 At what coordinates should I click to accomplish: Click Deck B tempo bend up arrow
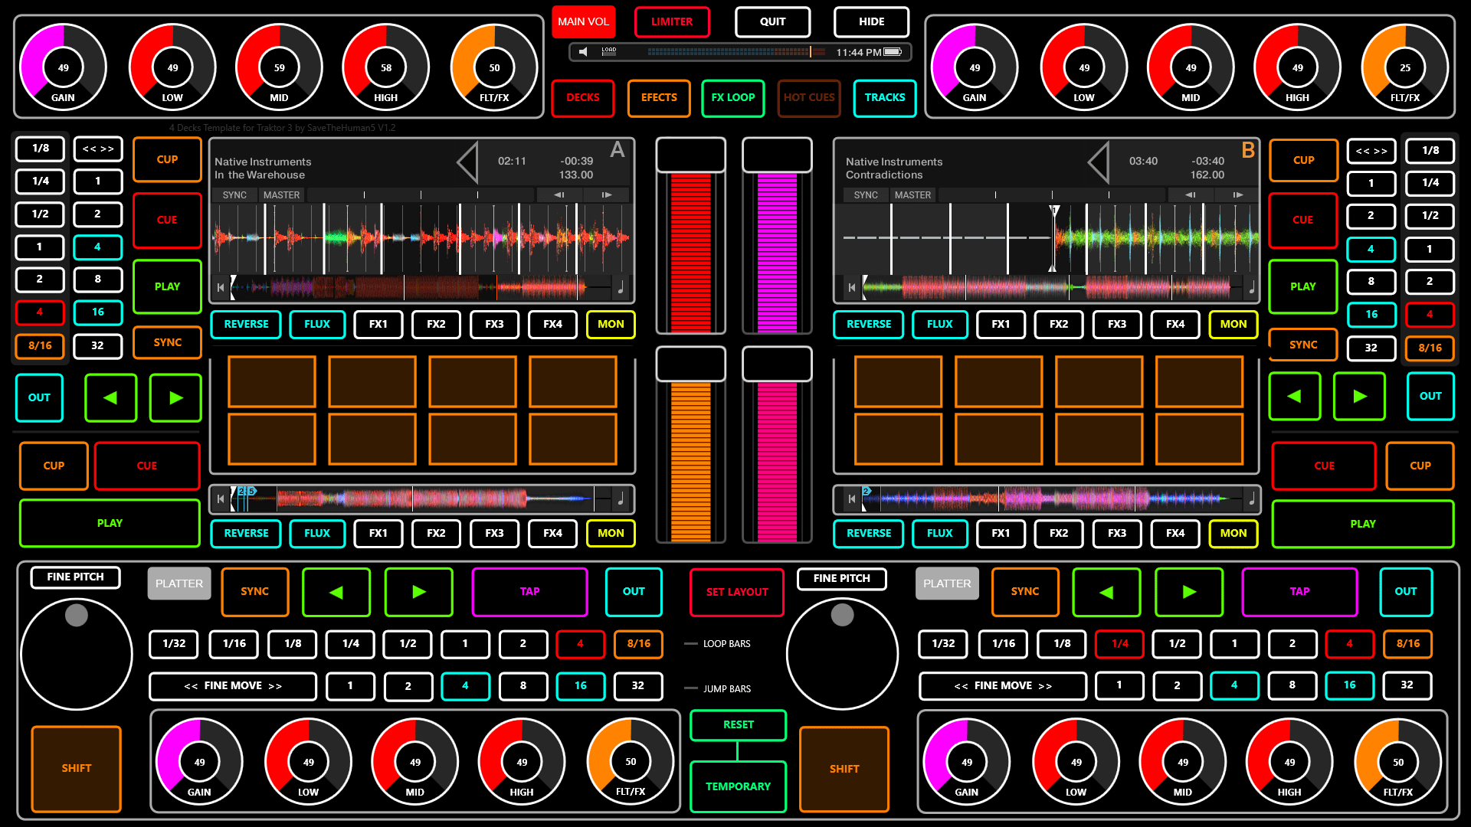pos(1238,195)
